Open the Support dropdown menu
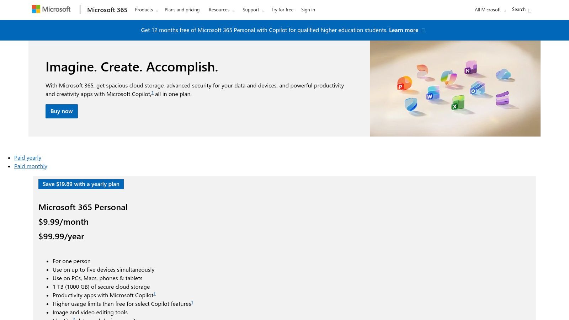This screenshot has height=320, width=569. pos(253,10)
